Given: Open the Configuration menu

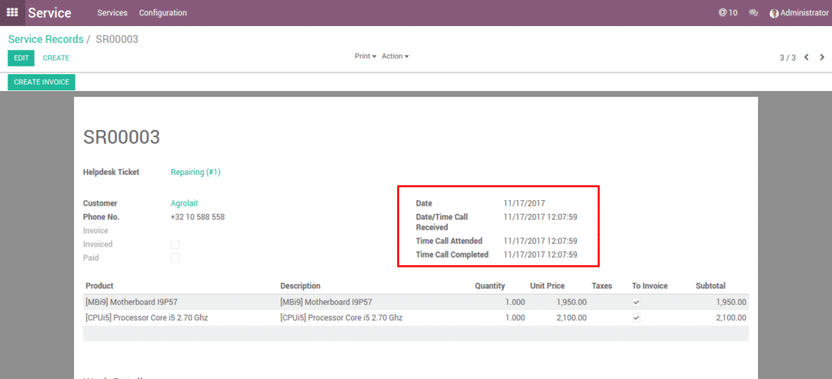Looking at the screenshot, I should coord(162,13).
